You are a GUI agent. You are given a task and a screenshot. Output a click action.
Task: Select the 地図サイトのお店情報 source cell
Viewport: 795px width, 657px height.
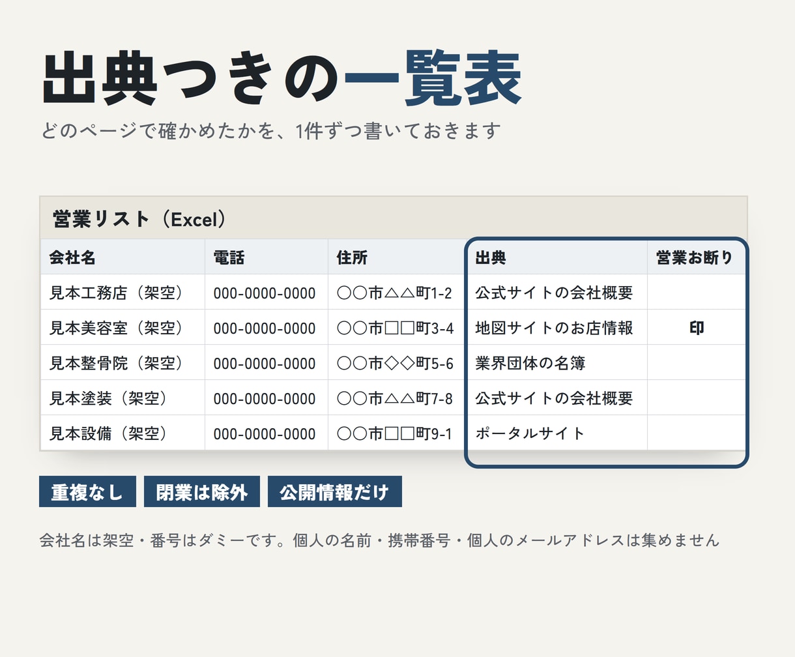point(557,327)
